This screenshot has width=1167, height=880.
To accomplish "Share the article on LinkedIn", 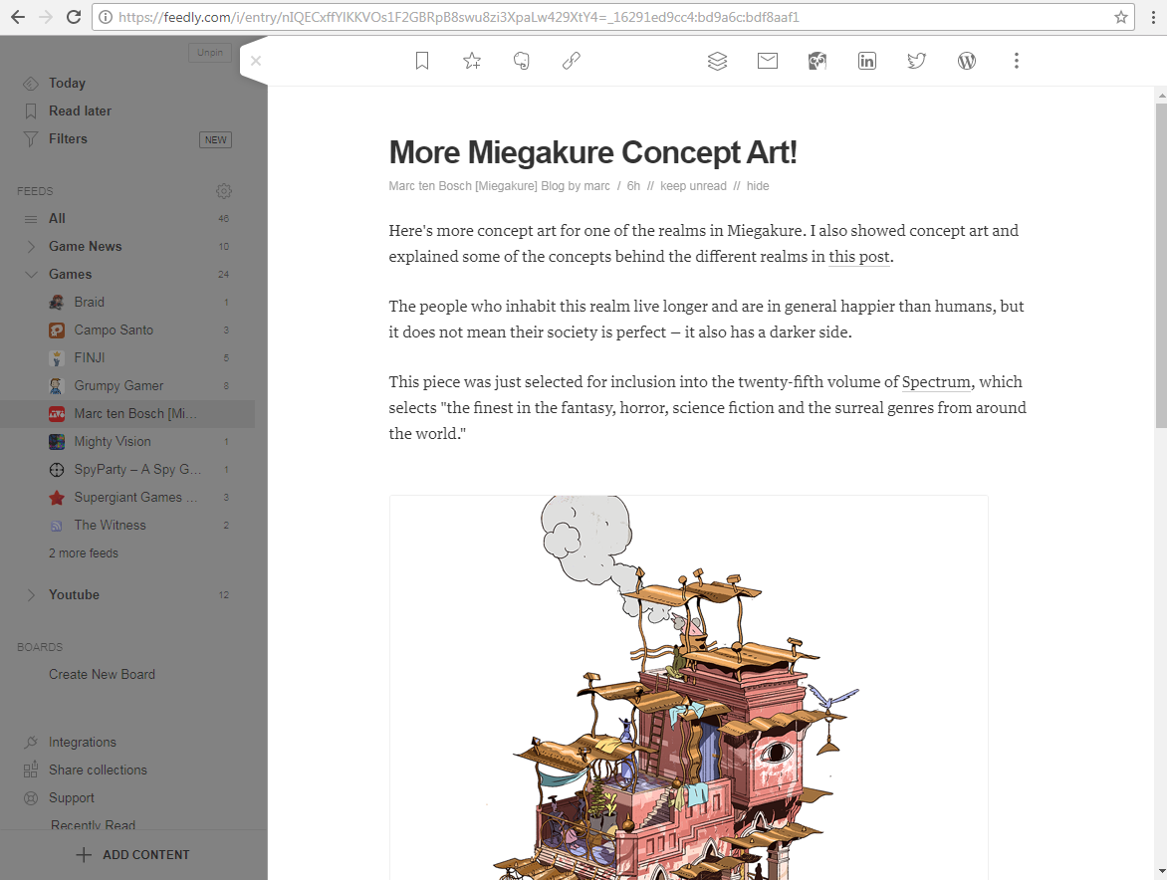I will click(867, 61).
